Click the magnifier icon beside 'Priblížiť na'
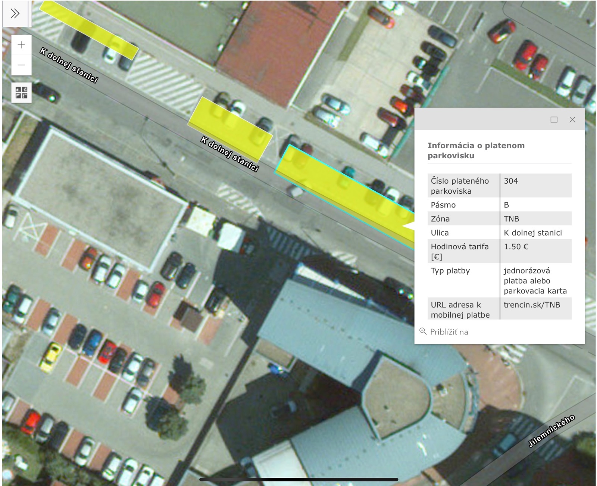 click(x=423, y=331)
